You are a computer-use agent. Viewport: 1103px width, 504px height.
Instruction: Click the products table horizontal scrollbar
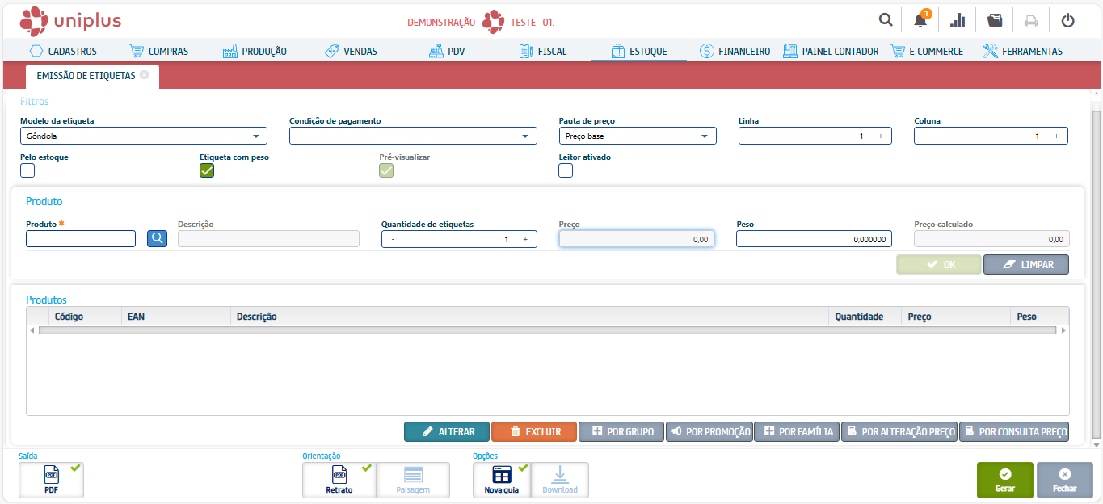click(546, 330)
